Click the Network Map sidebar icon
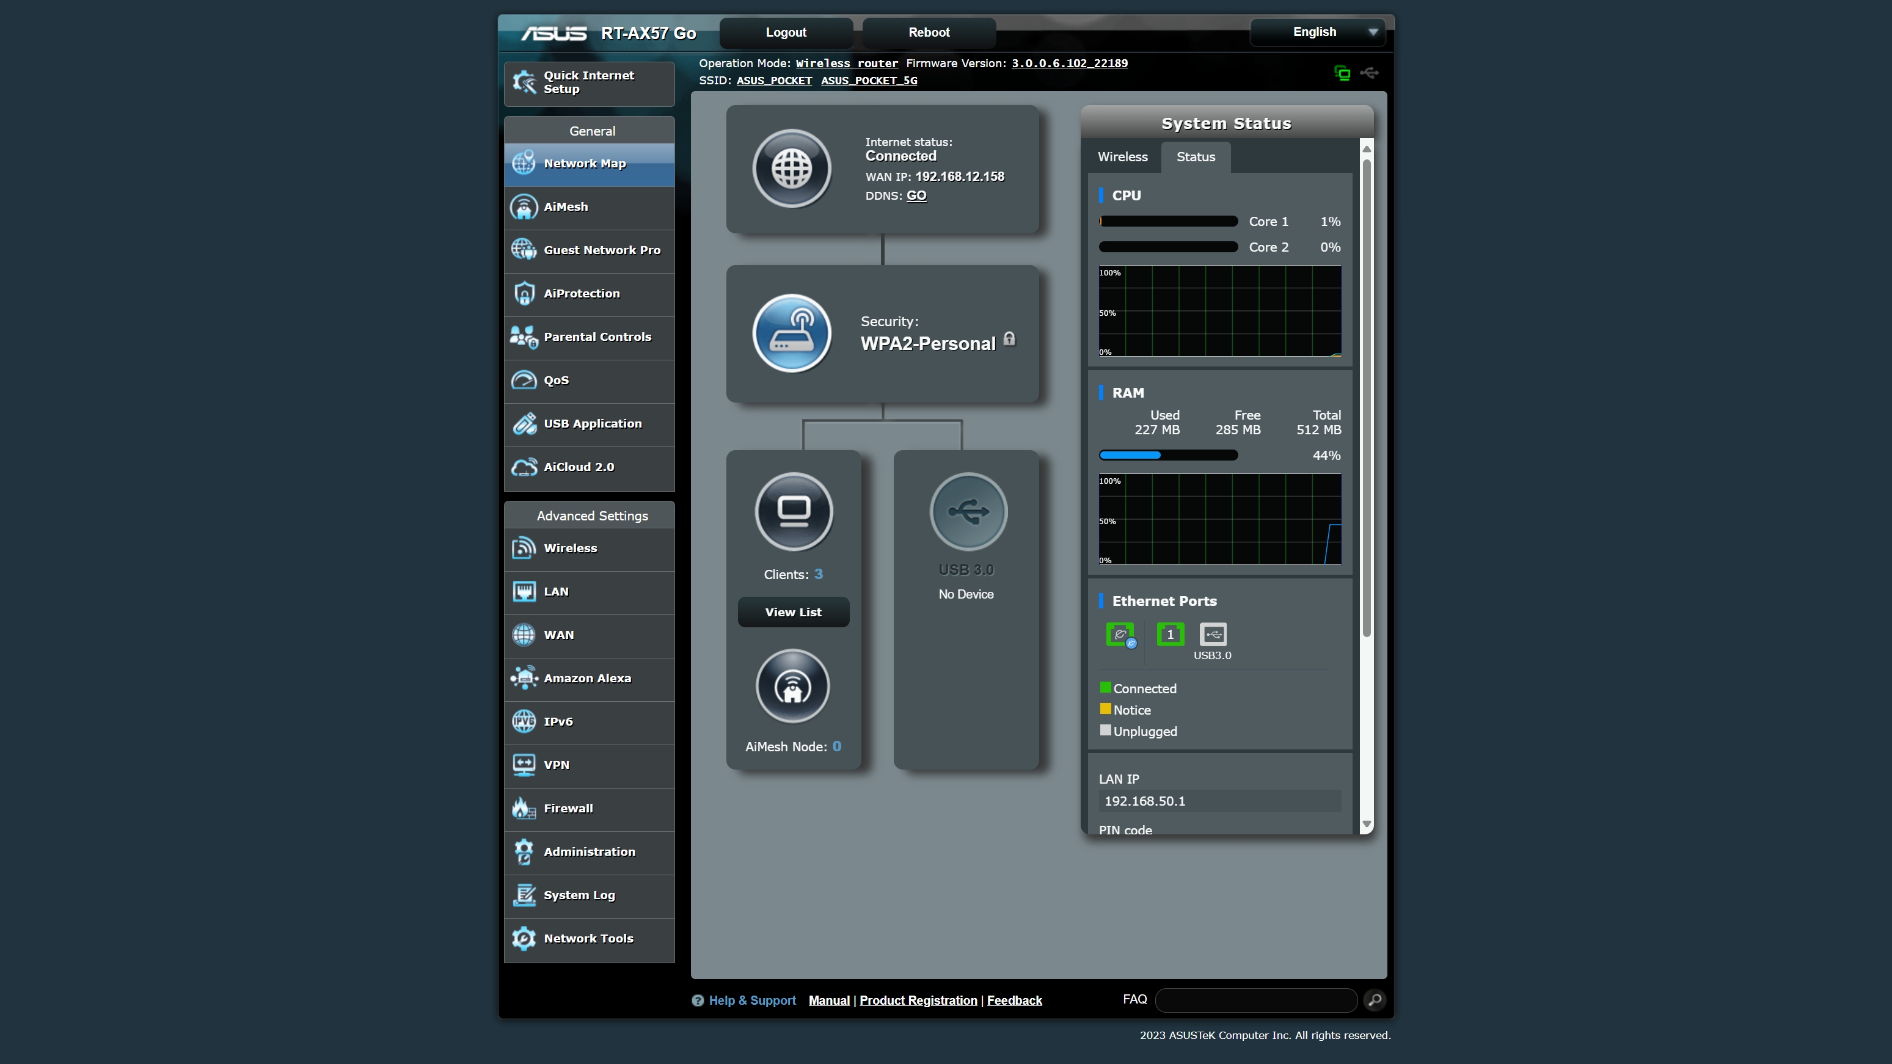Image resolution: width=1892 pixels, height=1064 pixels. [524, 161]
